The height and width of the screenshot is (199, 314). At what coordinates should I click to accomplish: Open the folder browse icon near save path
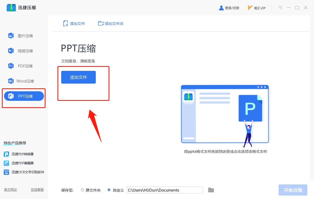tap(211, 190)
